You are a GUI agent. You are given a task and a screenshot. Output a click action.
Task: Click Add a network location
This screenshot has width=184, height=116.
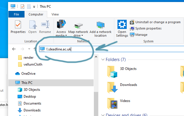(x=100, y=29)
